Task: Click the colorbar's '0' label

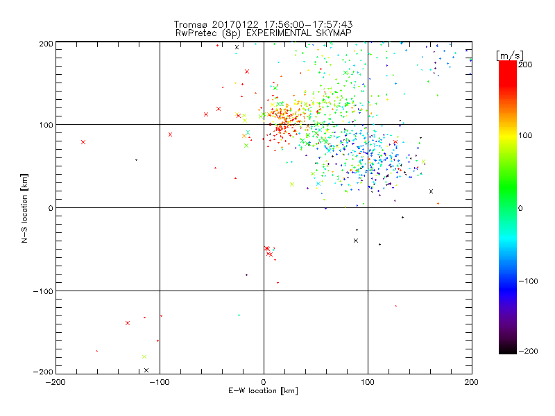Action: pos(520,208)
